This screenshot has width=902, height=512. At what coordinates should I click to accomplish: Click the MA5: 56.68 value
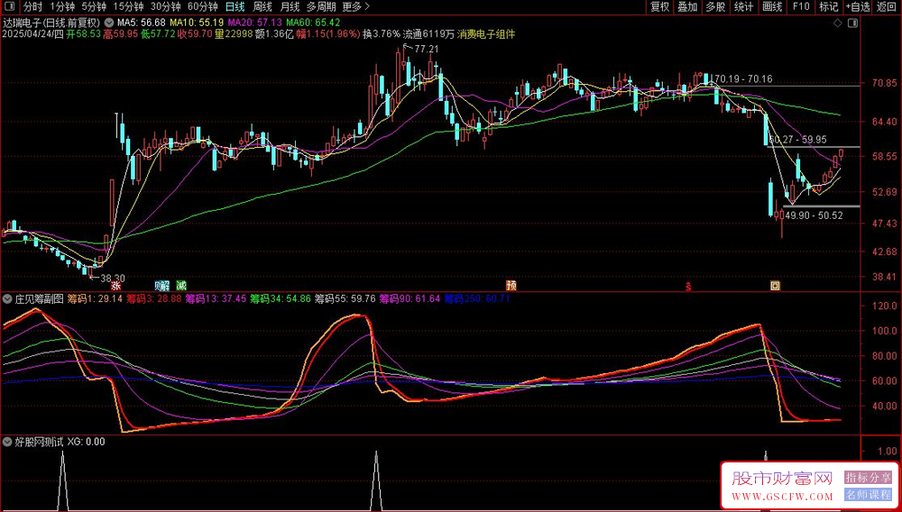pyautogui.click(x=142, y=23)
